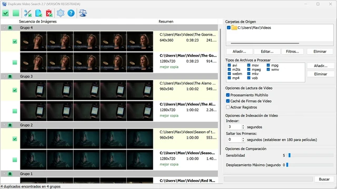Screen dimensions: 337x189
Task: Check the 1280x720 Alamo best copy
Action: pyautogui.click(x=15, y=111)
